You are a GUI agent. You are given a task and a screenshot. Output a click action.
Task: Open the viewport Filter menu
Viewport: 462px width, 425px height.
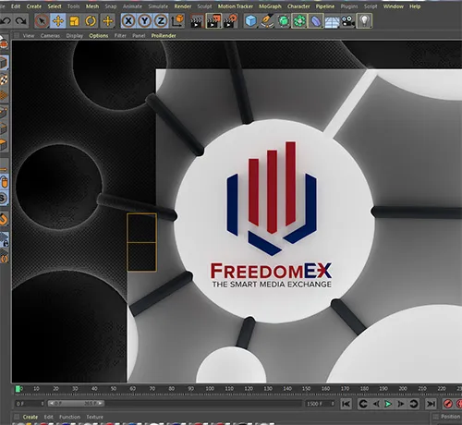tap(120, 36)
